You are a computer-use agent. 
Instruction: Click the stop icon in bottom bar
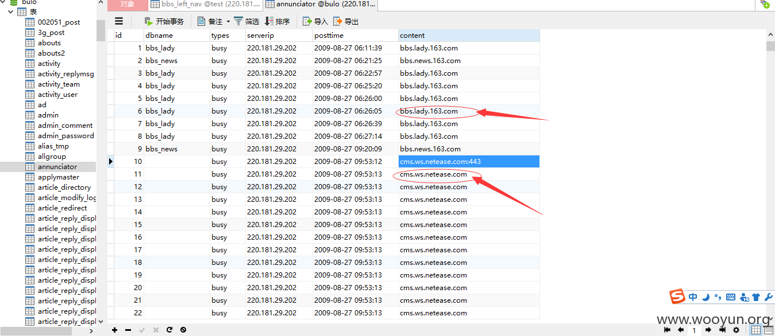click(x=183, y=330)
